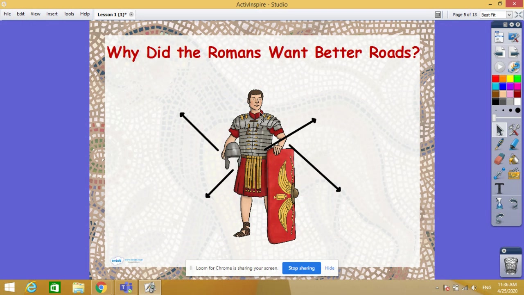524x295 pixels.
Task: Click the Page 5 of 13 indicator
Action: pyautogui.click(x=465, y=15)
